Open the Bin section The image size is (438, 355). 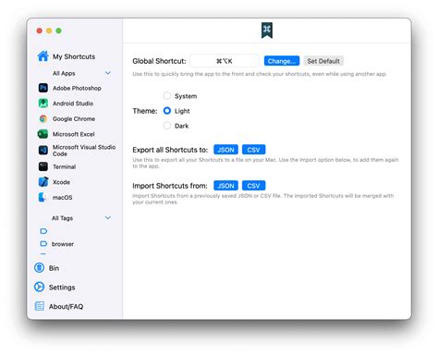tap(54, 268)
